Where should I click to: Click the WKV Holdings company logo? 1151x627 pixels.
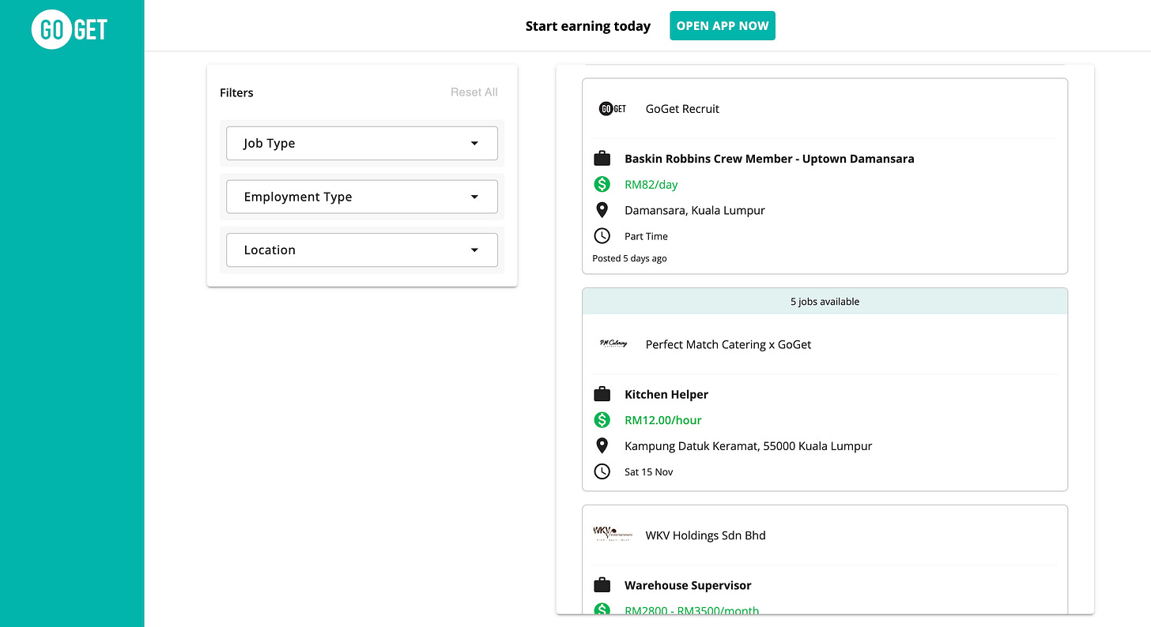[613, 535]
